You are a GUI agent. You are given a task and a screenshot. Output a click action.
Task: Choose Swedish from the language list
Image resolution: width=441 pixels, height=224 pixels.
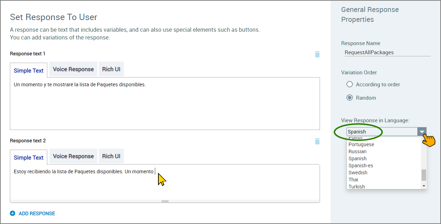[358, 173]
